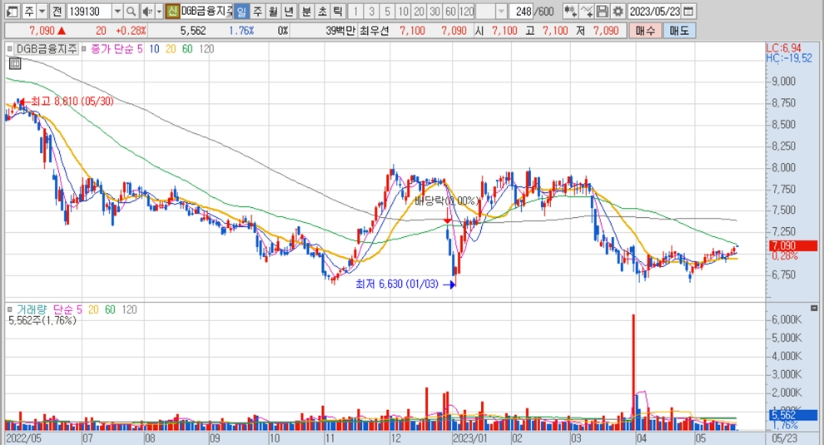Click the line indicator add icon
This screenshot has height=445, width=824.
tap(587, 12)
